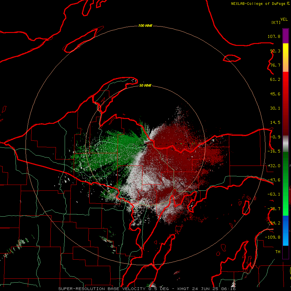Click the 92.3 velocity scale value
The image size is (291, 291).
tap(275, 51)
